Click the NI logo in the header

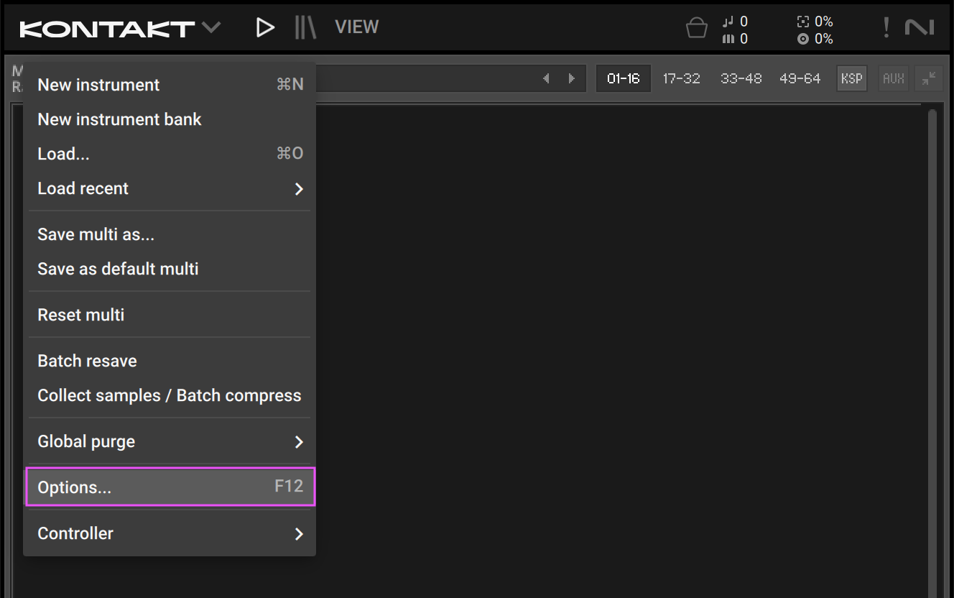tap(920, 27)
